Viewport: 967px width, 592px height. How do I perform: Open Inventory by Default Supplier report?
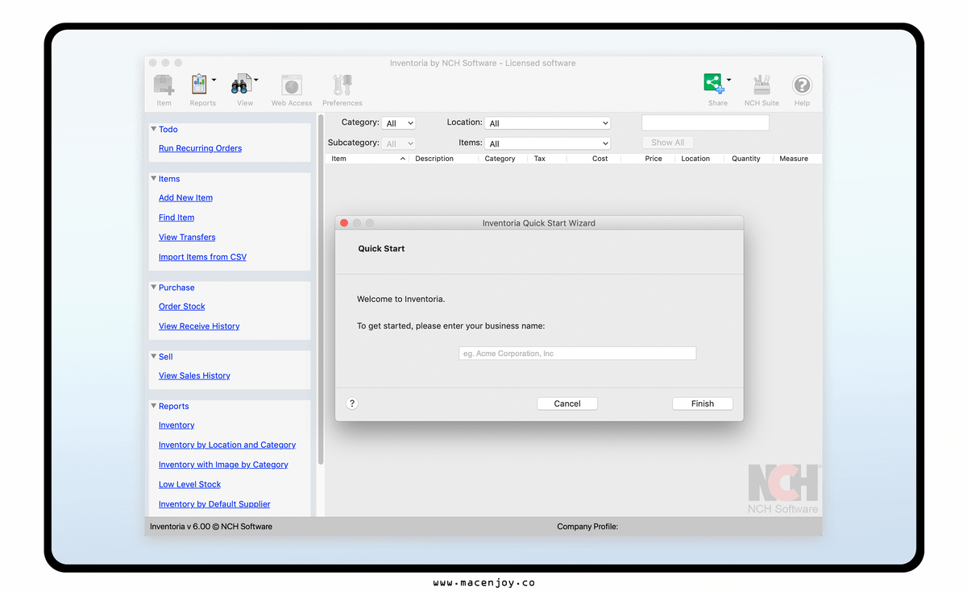point(214,504)
